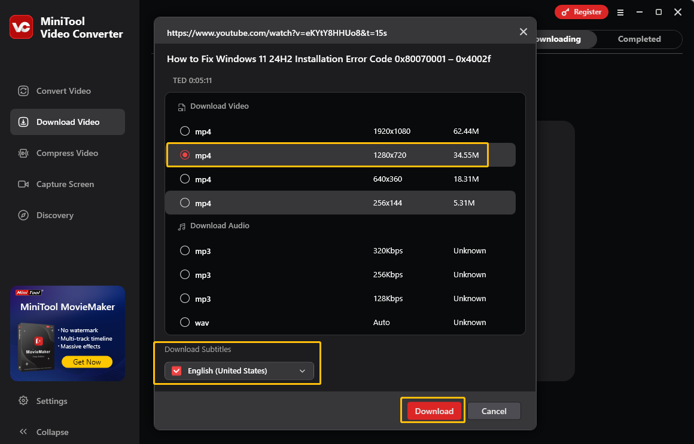Click the Download Video sidebar icon
This screenshot has height=444, width=694.
tap(23, 122)
